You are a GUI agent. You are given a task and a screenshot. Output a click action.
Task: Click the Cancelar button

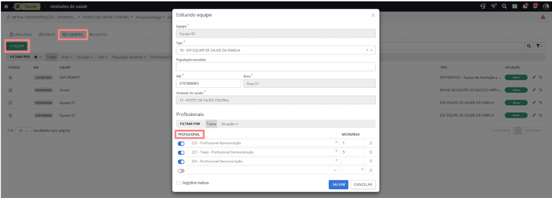click(363, 184)
